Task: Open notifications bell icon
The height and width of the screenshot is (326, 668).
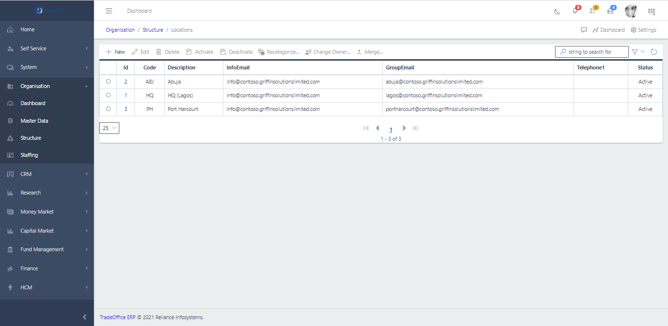Action: [575, 11]
